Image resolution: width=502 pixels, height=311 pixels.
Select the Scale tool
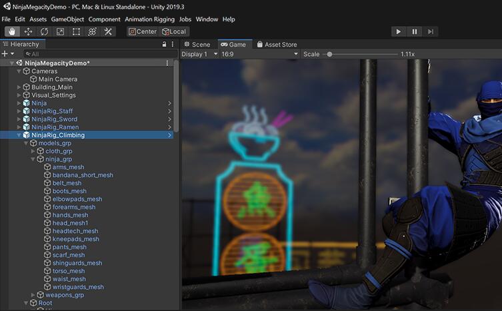coord(60,31)
